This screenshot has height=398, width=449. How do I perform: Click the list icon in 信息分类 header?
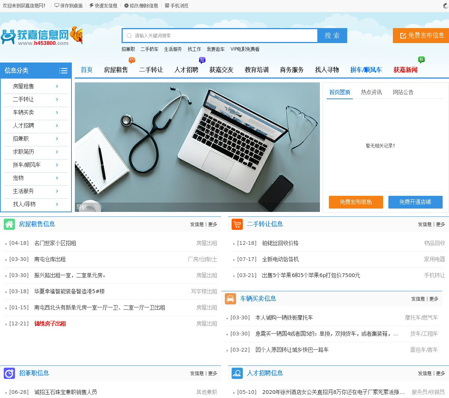coord(63,71)
